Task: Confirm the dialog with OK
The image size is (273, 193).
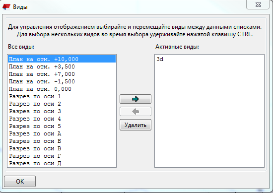Action: 20,181
